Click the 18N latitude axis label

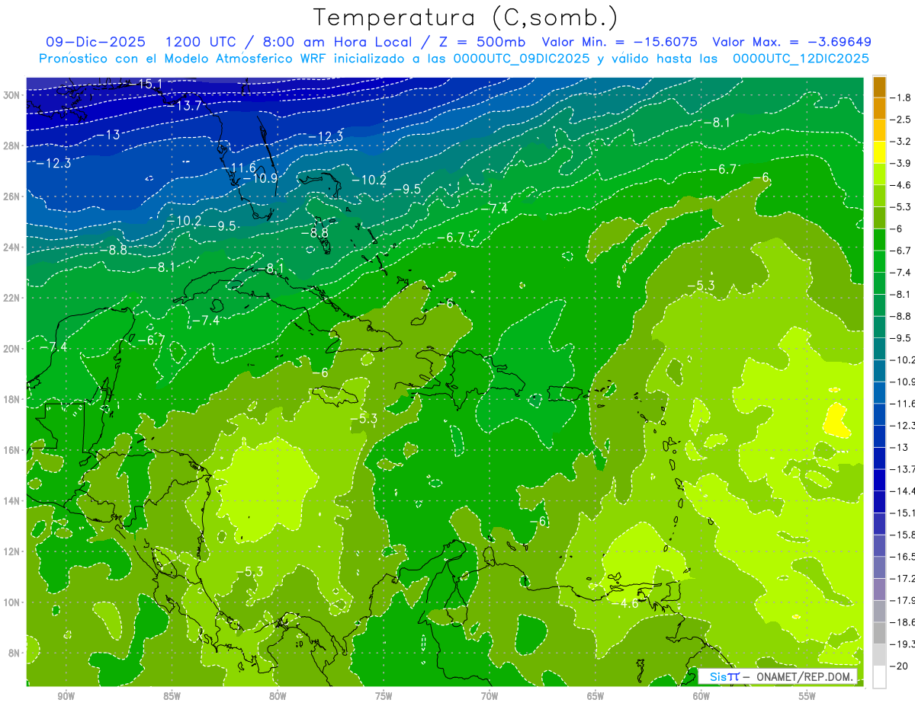click(x=13, y=399)
